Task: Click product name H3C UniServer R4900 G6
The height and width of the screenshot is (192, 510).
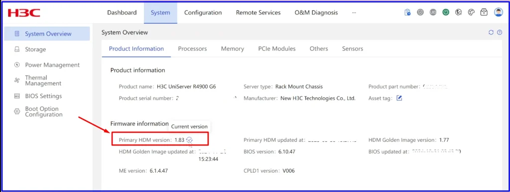Action: tap(186, 87)
